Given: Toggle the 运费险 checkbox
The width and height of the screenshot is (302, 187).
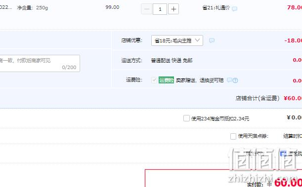Looking at the screenshot, I should click(x=154, y=80).
